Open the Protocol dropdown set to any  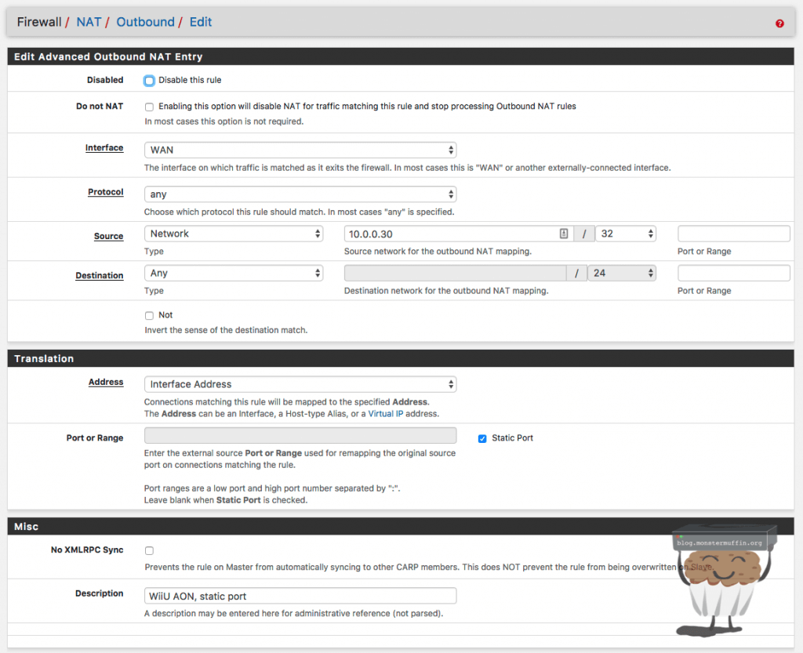click(x=300, y=194)
